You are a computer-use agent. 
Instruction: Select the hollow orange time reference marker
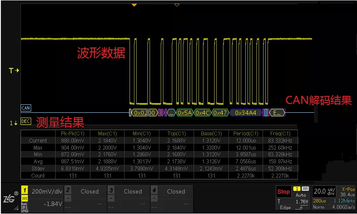pyautogui.click(x=177, y=5)
